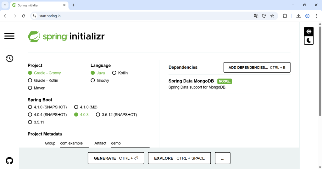Select Gradle - Kotlin project option

[x=30, y=80]
